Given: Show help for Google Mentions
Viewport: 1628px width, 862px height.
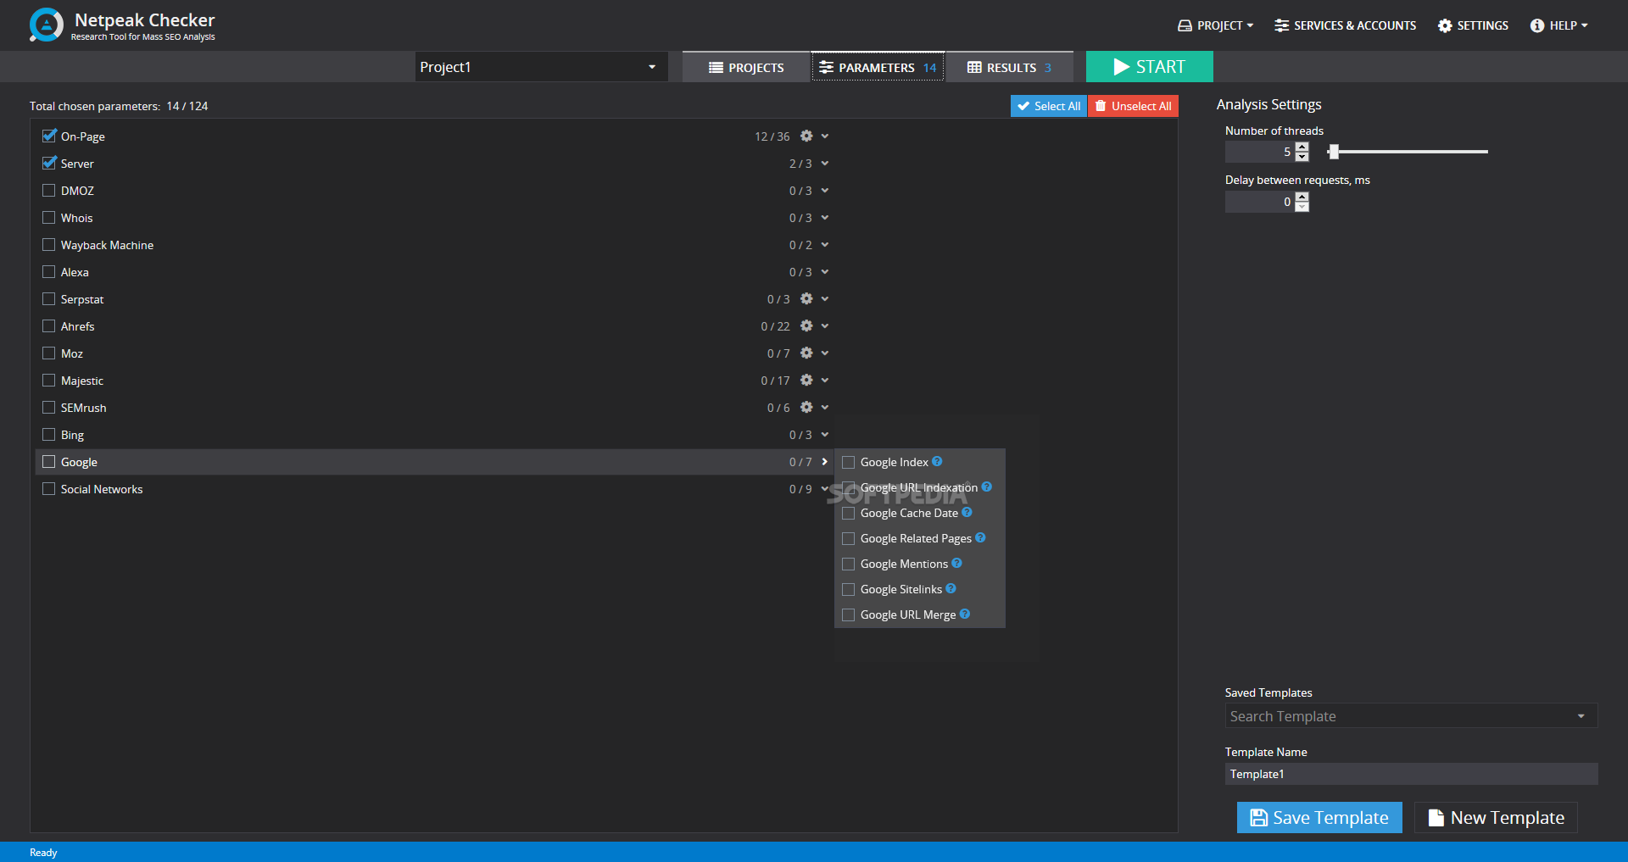Looking at the screenshot, I should [956, 563].
